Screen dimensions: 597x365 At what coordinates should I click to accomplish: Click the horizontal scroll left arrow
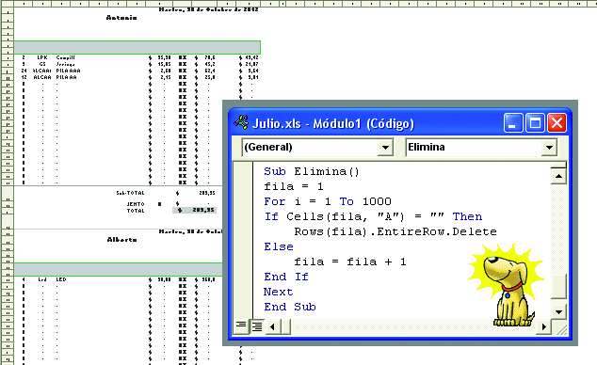point(272,326)
